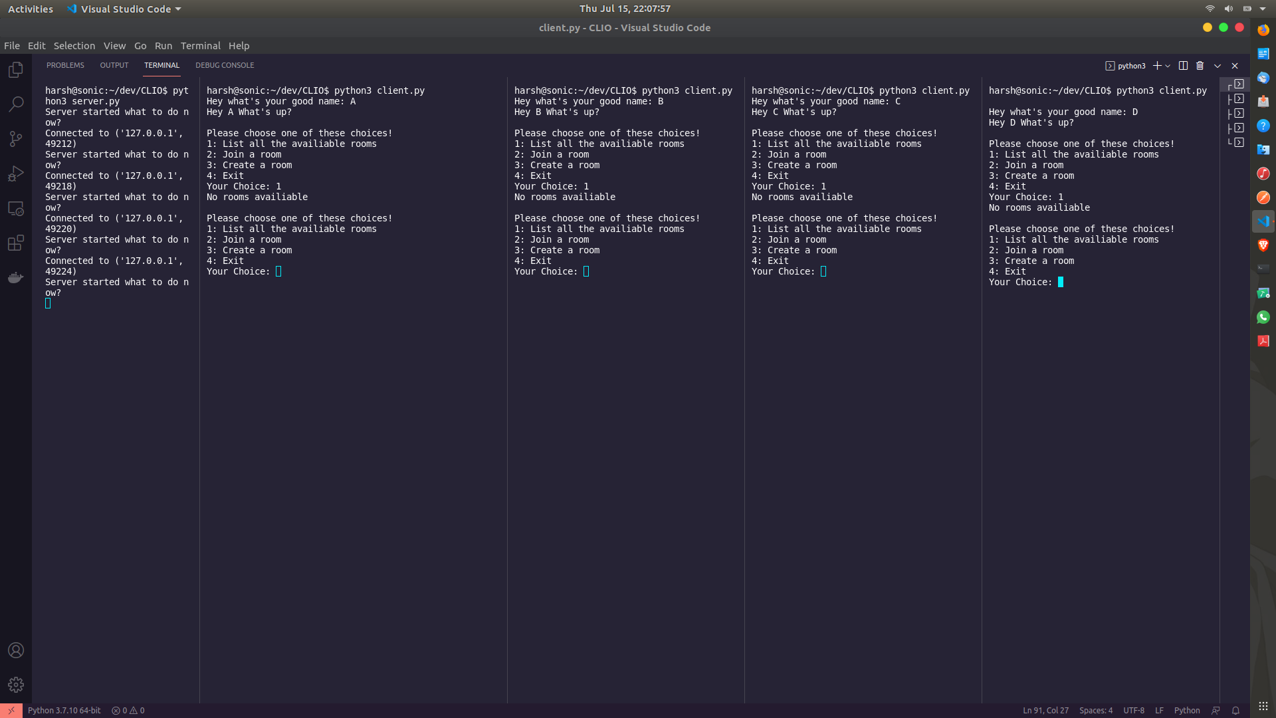This screenshot has width=1276, height=718.
Task: Kill the active terminal with the trash icon
Action: [1200, 65]
